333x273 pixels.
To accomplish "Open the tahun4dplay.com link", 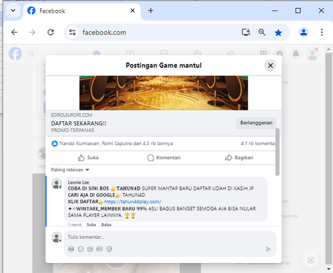I will pos(133,202).
